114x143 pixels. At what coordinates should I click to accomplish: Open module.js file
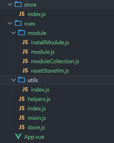point(43,52)
